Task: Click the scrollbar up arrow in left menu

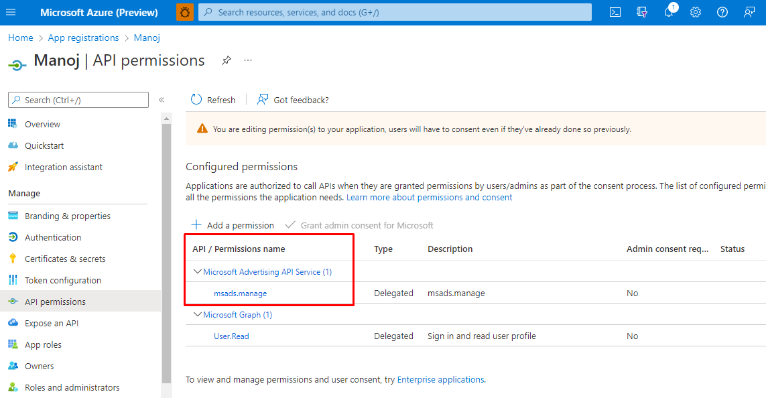Action: 167,119
